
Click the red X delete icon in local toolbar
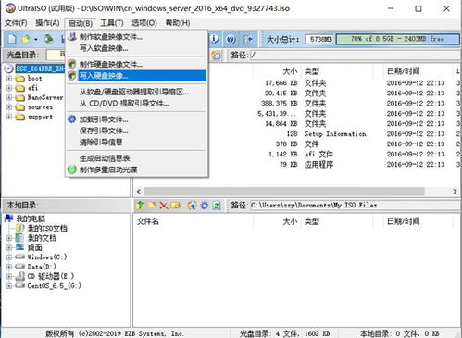click(x=164, y=206)
